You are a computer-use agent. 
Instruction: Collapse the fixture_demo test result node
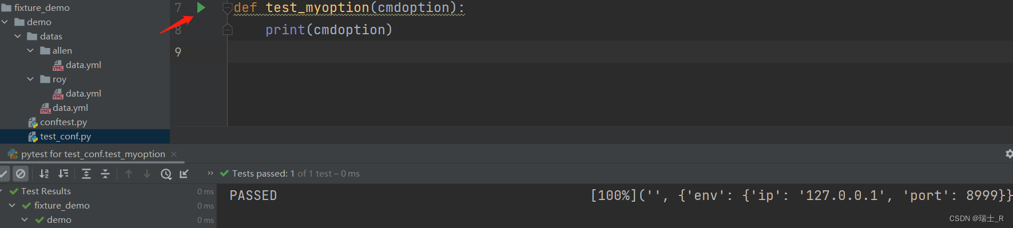tap(12, 205)
